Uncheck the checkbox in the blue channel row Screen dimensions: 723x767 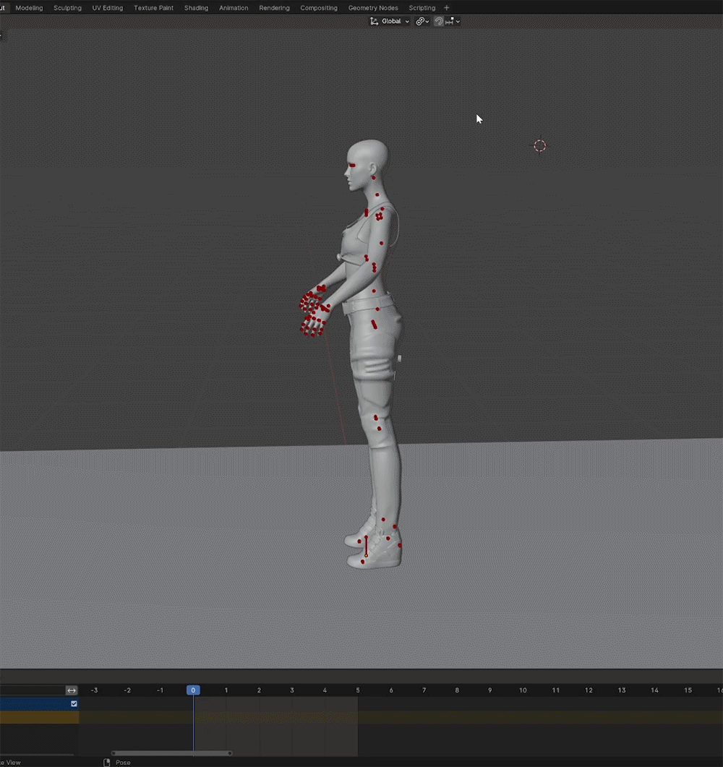point(74,703)
